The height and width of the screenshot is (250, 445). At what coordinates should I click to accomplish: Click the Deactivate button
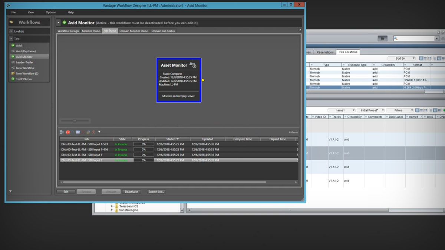[x=131, y=192]
